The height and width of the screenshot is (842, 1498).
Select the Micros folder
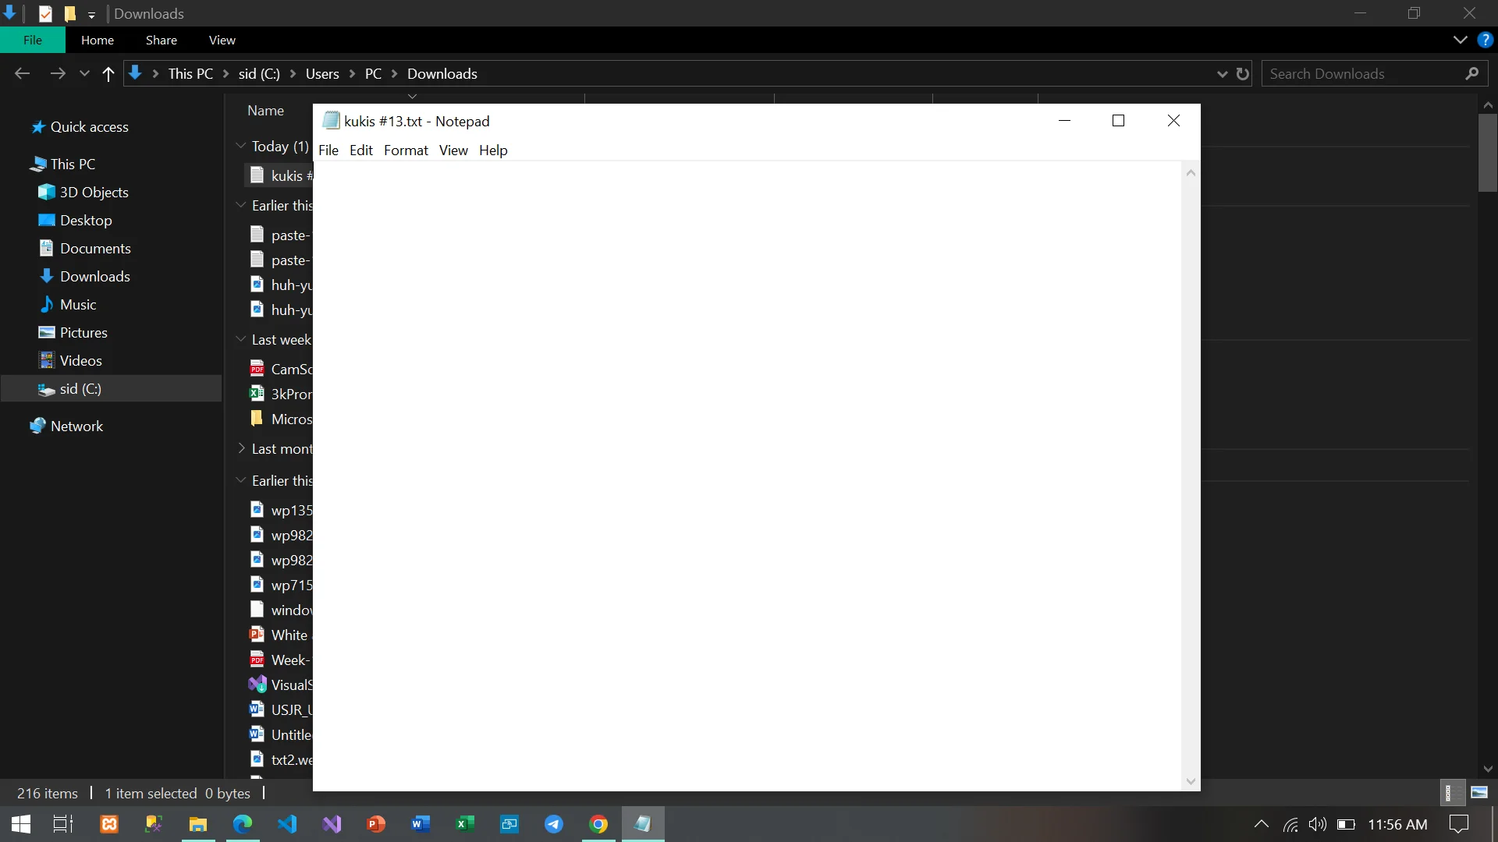pos(281,419)
